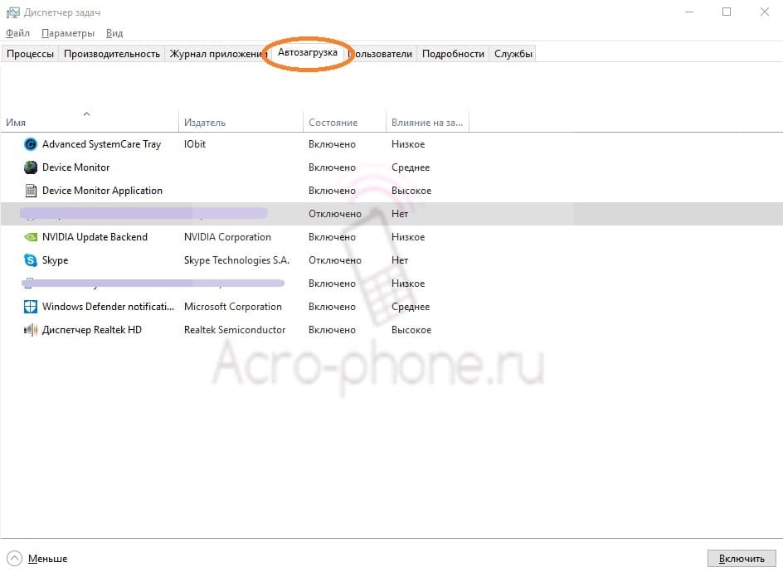This screenshot has height=577, width=783.
Task: Click the Windows Defender shield icon
Action: [x=31, y=307]
